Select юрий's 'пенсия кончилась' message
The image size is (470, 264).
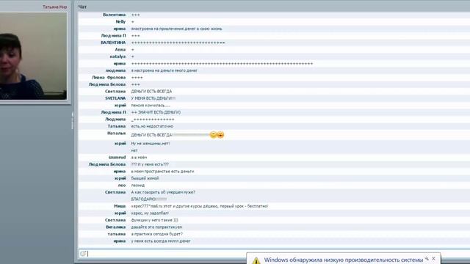(x=151, y=106)
